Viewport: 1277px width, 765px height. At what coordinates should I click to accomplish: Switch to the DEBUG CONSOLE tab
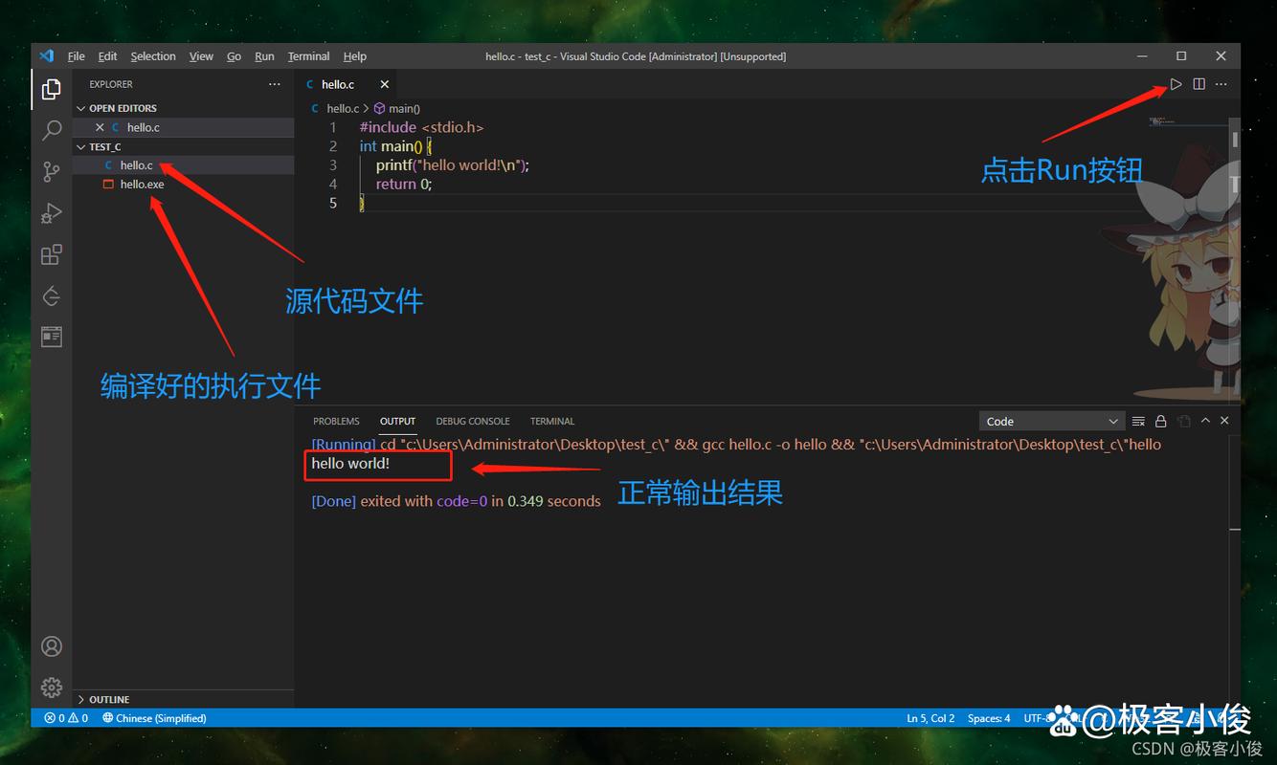(472, 421)
